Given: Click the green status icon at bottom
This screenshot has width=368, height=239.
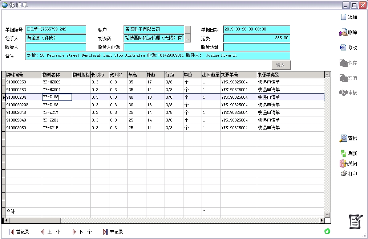Looking at the screenshot, I should click(x=327, y=231).
